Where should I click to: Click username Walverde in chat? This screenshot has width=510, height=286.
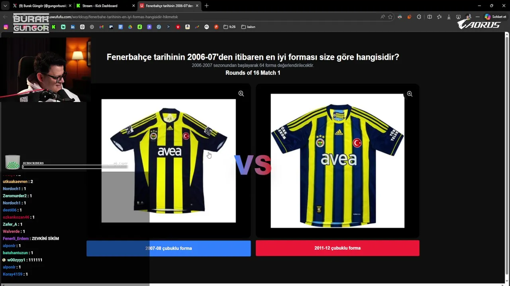(11, 231)
